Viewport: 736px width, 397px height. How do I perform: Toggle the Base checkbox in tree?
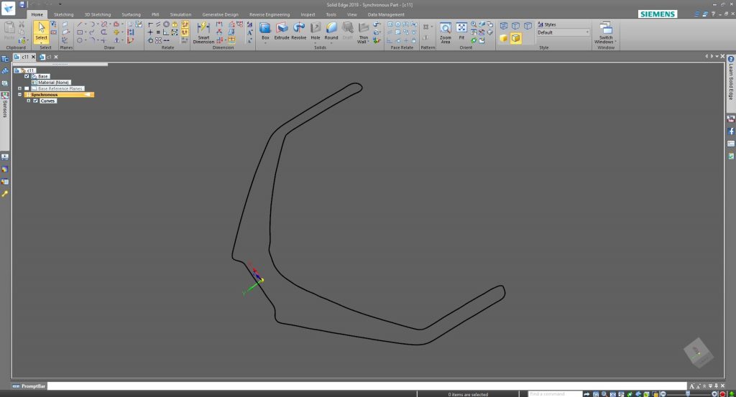tap(27, 76)
